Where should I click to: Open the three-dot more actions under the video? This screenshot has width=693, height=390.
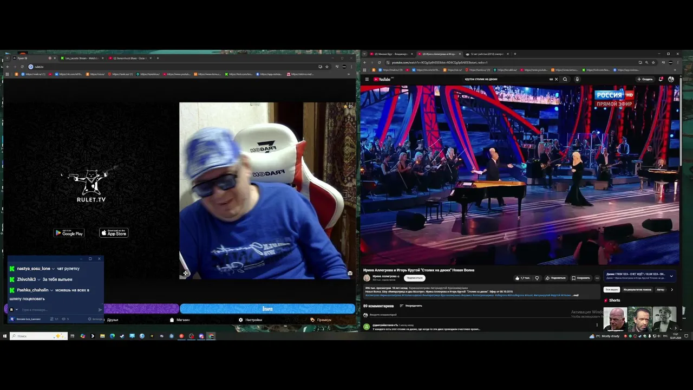597,278
